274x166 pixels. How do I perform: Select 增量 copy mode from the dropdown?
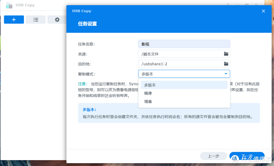148,101
